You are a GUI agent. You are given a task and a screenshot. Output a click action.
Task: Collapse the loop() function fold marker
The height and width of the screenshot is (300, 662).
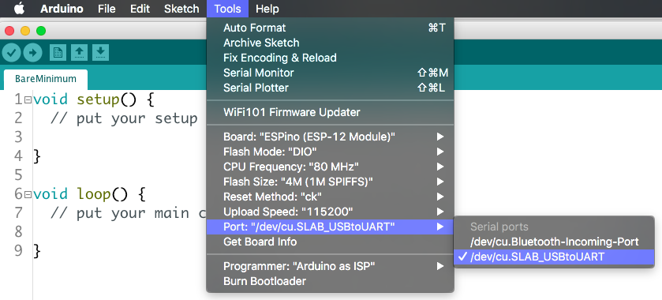[28, 194]
